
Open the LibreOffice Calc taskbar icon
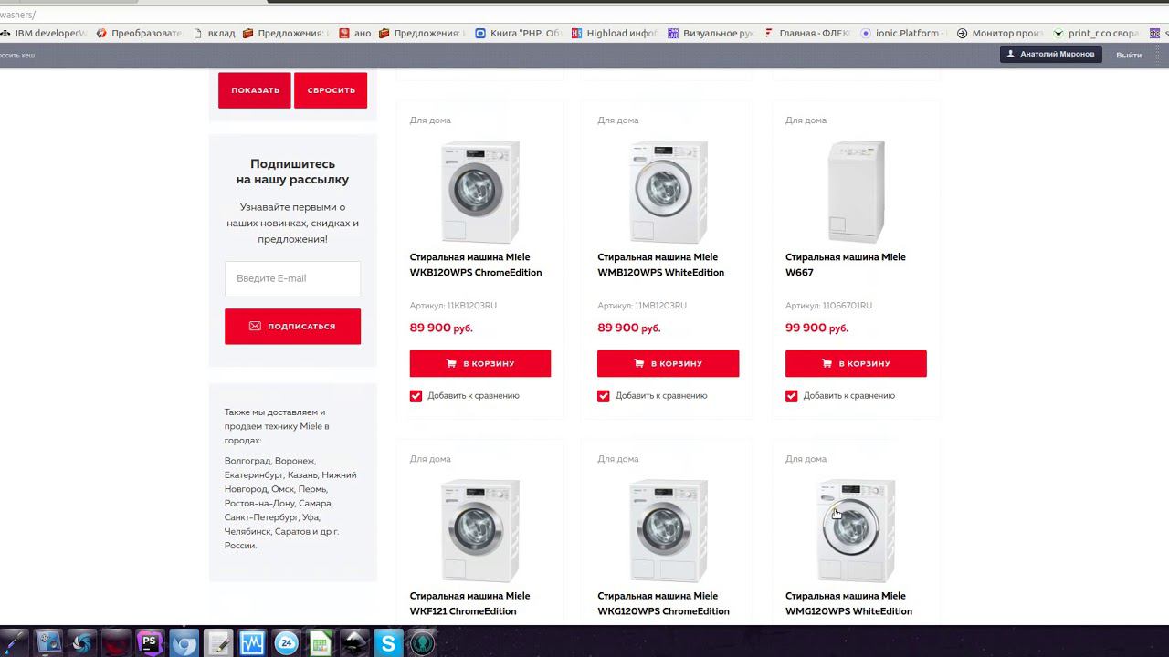pyautogui.click(x=320, y=643)
